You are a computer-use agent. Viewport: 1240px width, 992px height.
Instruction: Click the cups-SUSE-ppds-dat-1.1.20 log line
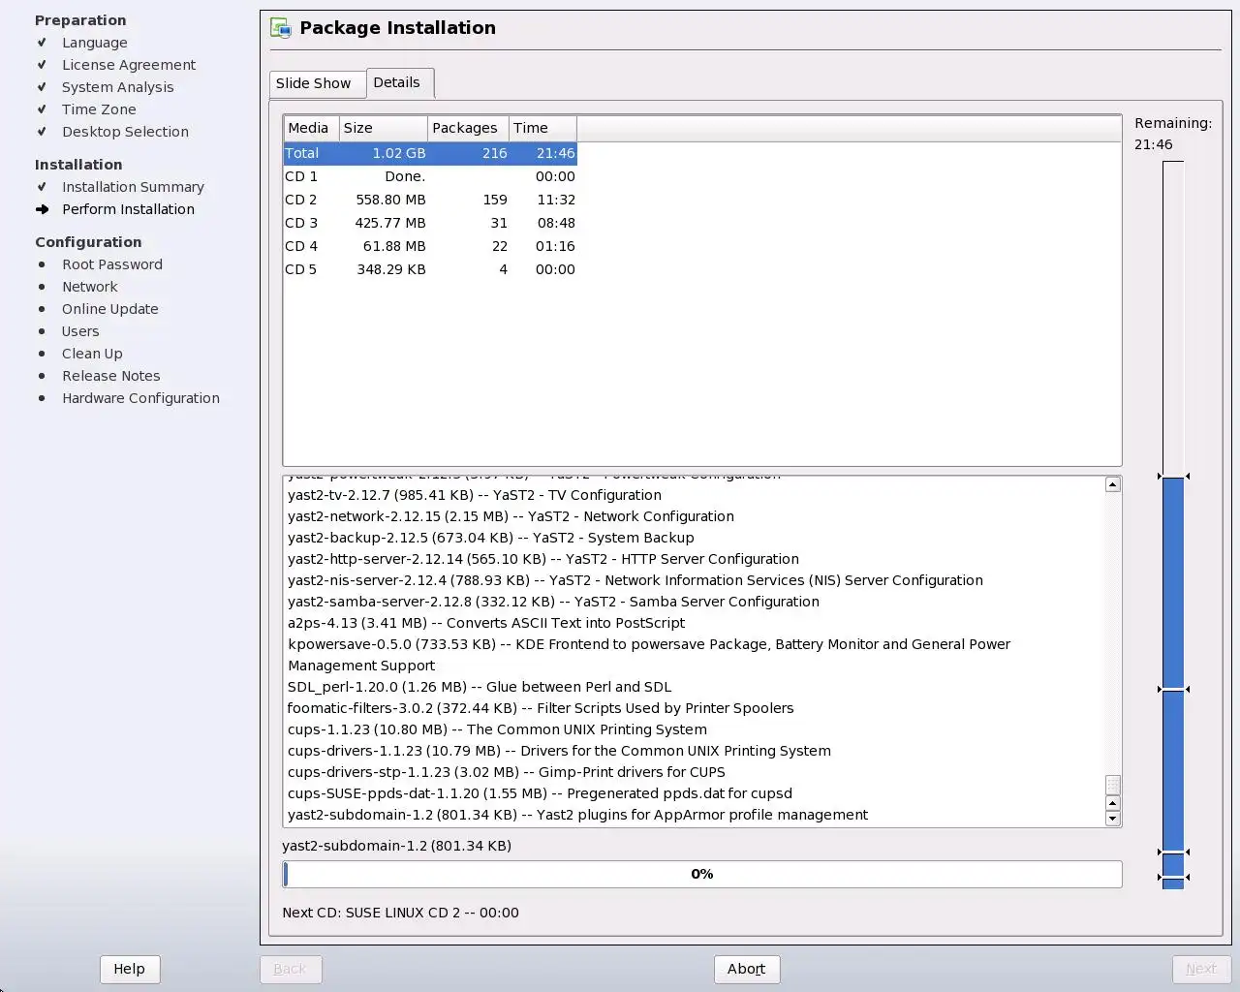pos(540,793)
